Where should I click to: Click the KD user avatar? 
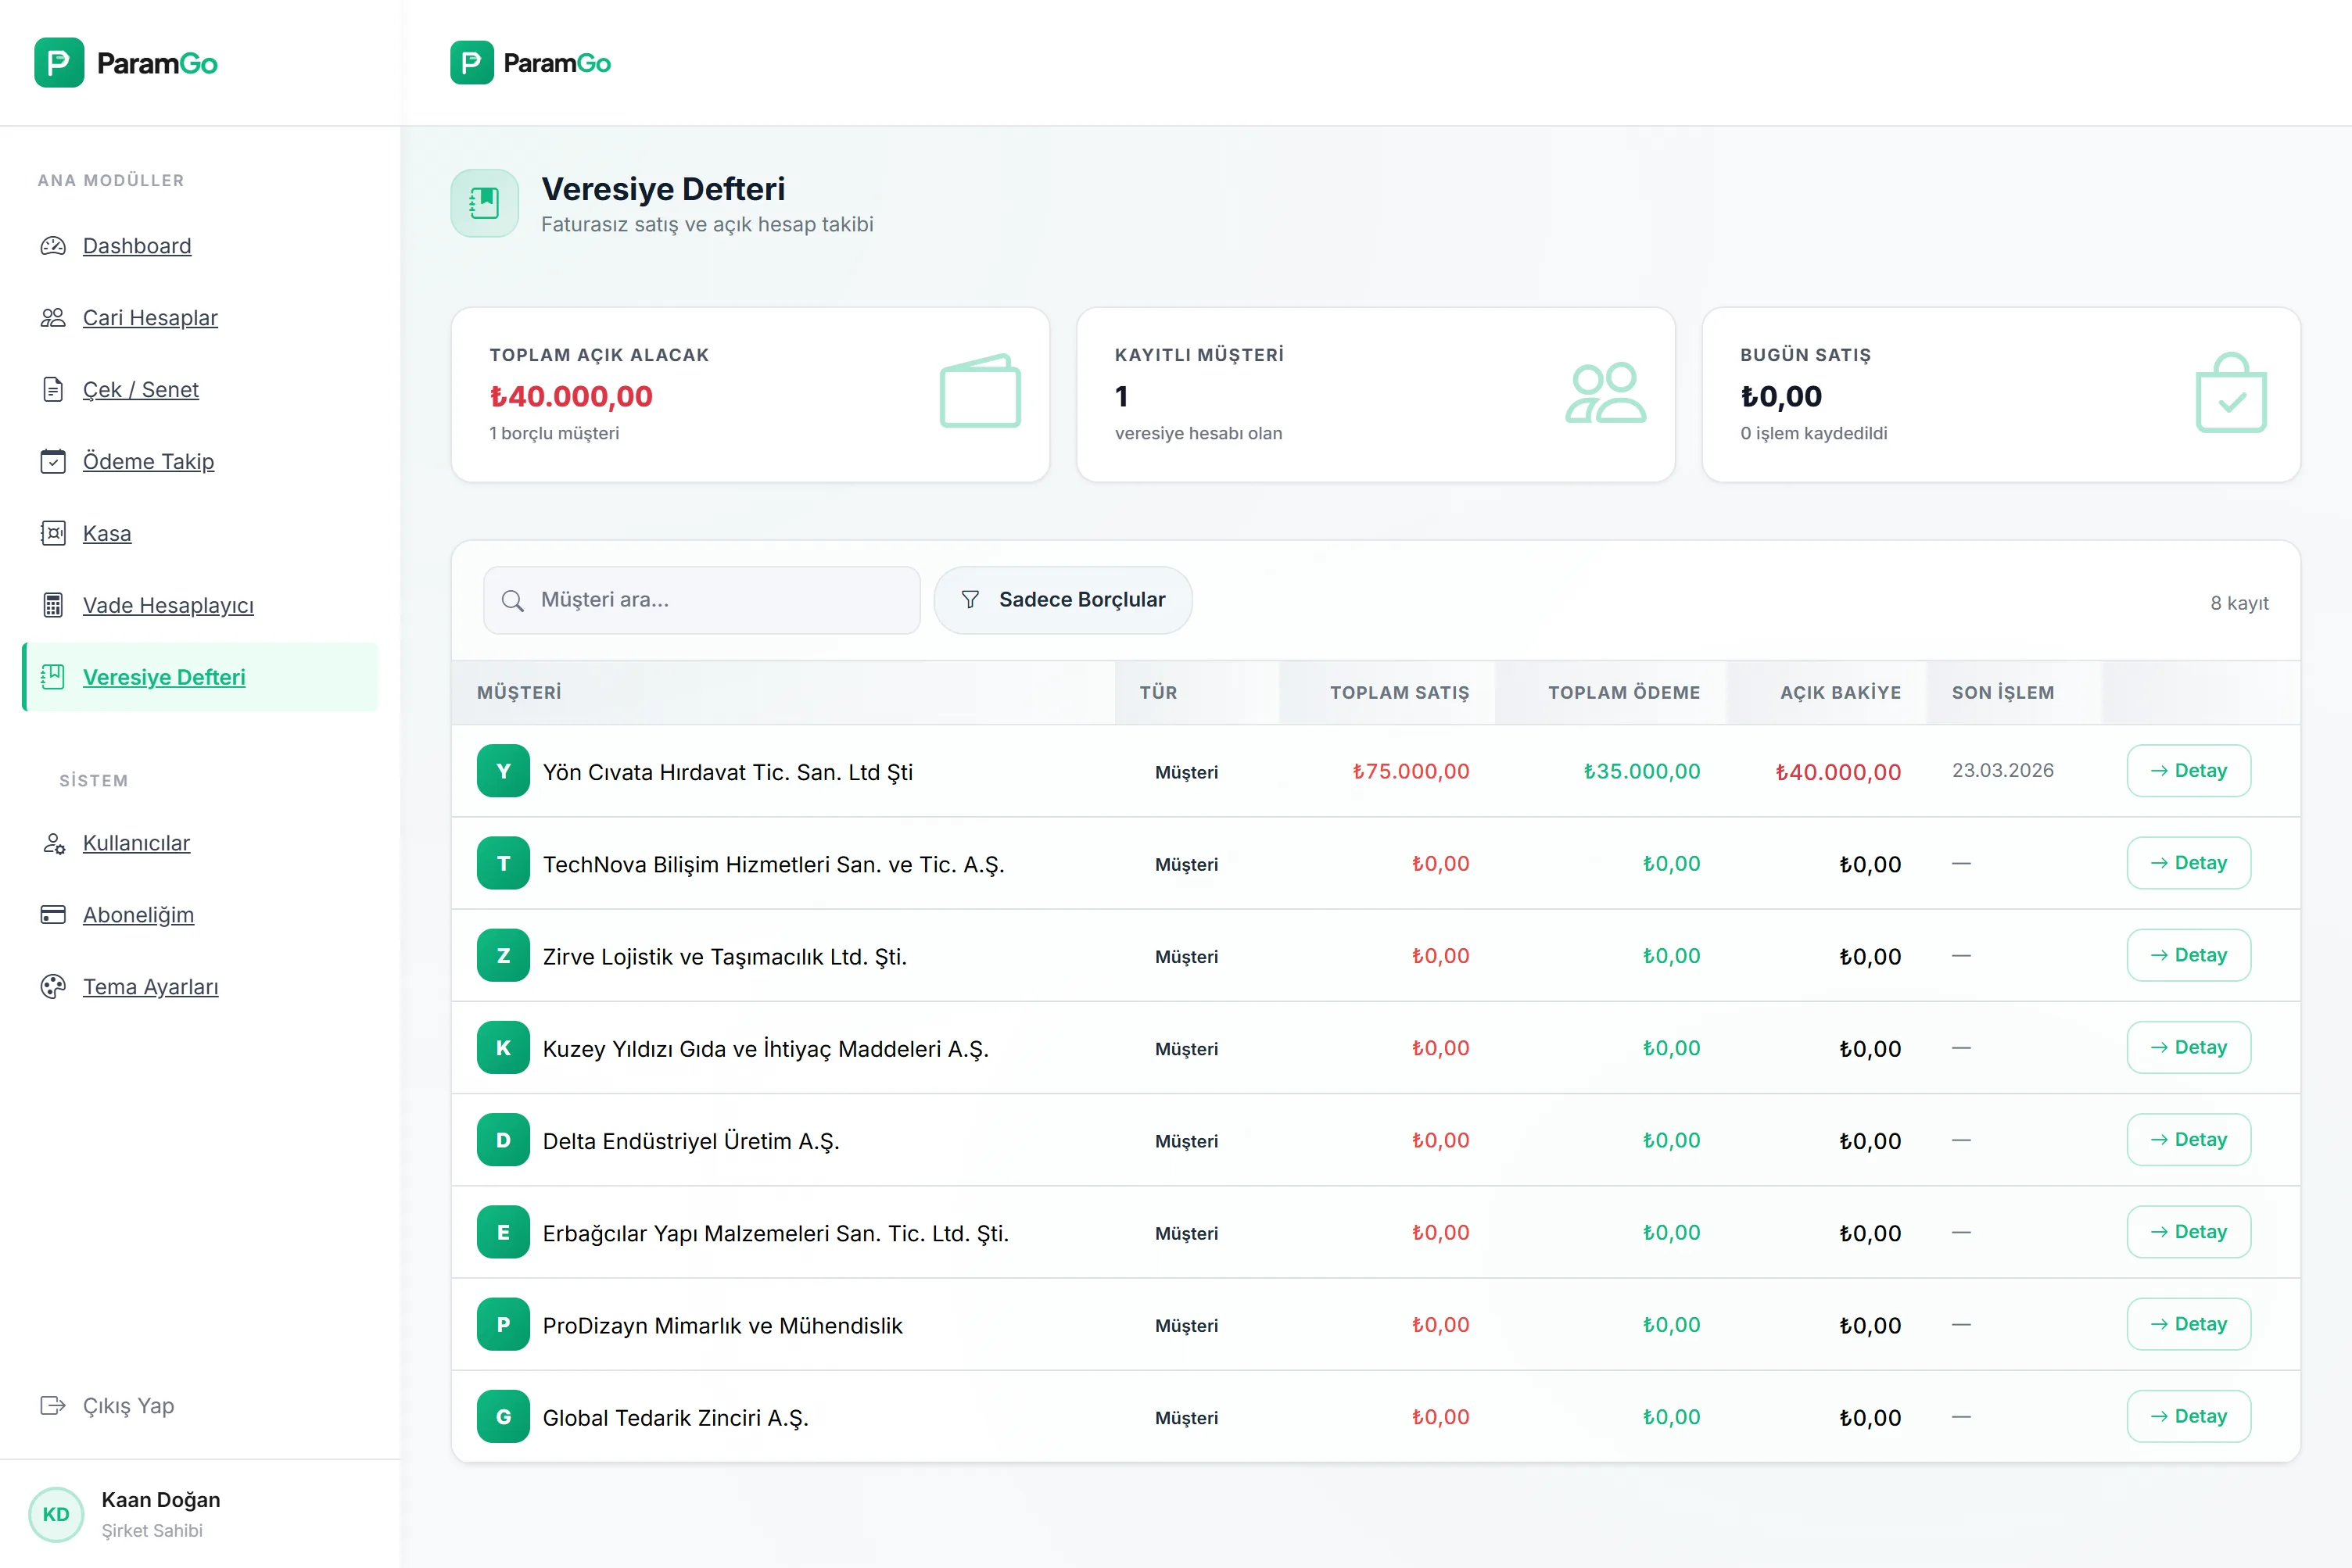(x=56, y=1514)
